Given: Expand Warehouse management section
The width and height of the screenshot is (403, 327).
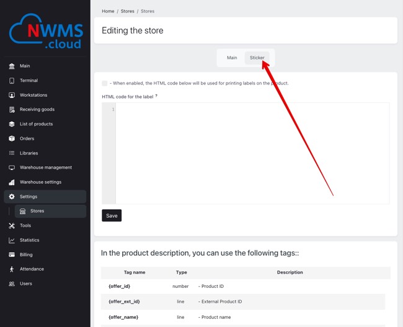Looking at the screenshot, I should [x=45, y=168].
